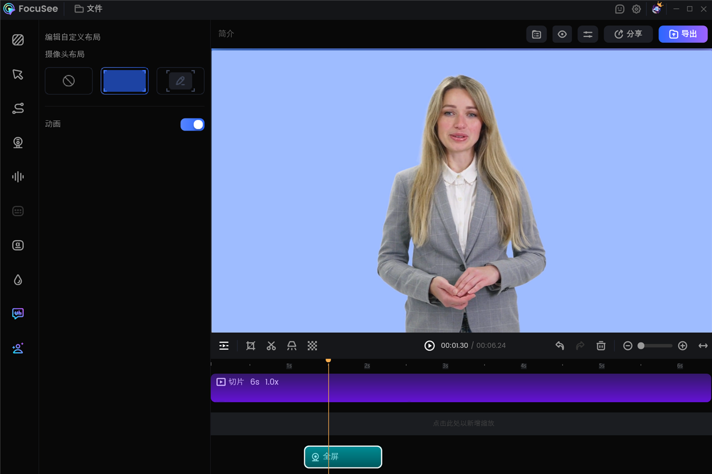The width and height of the screenshot is (712, 474).
Task: Select the custom edit camera layout option
Action: (x=180, y=81)
